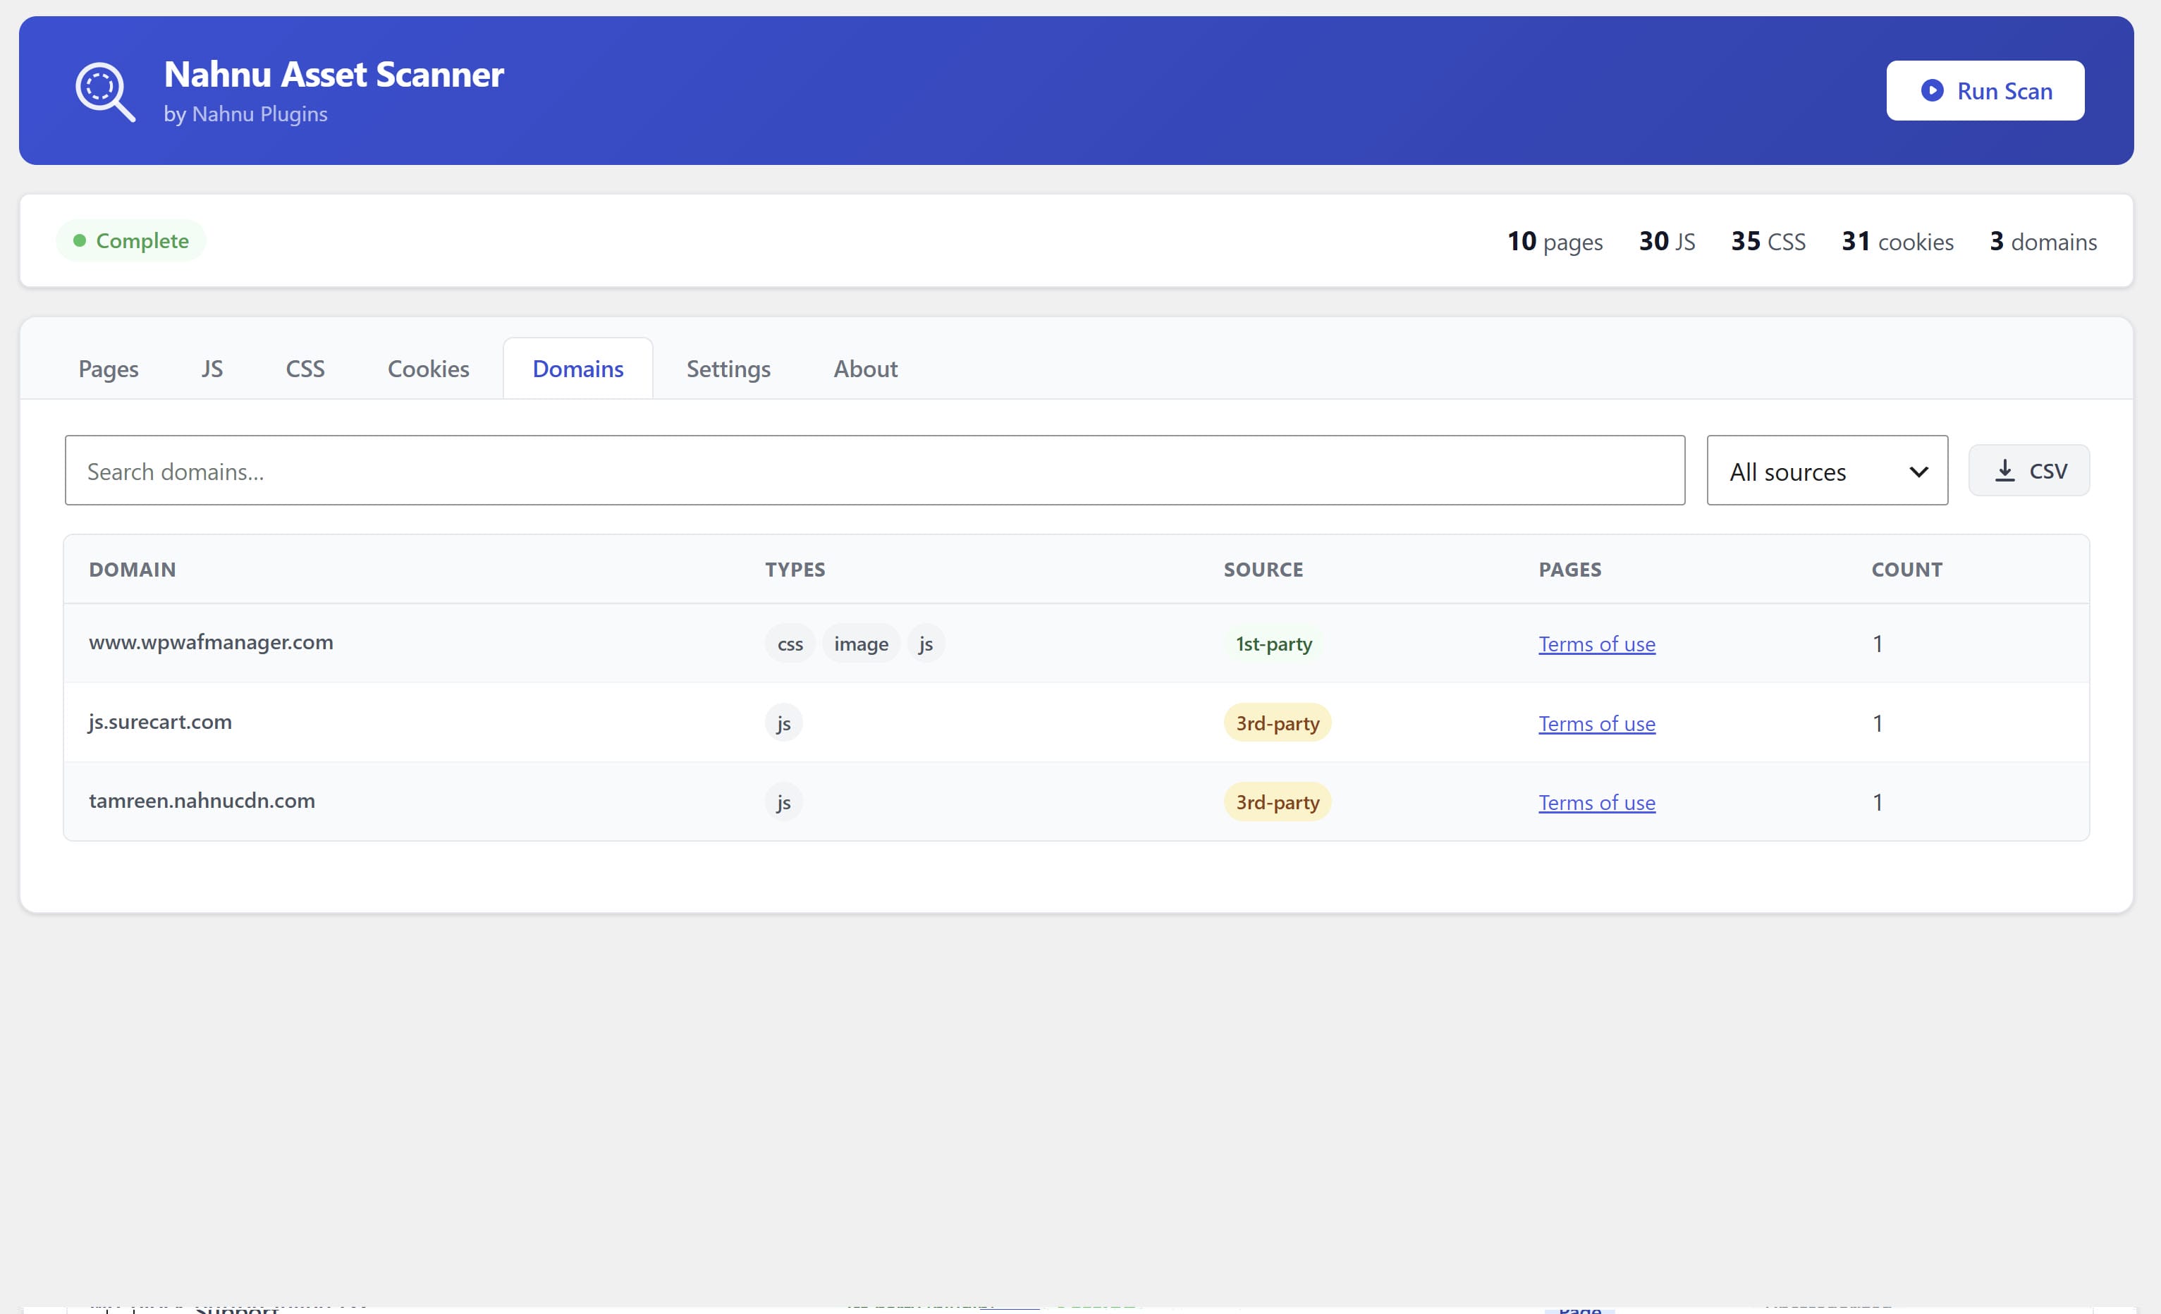Click count value for js.surecart.com row

[1878, 724]
